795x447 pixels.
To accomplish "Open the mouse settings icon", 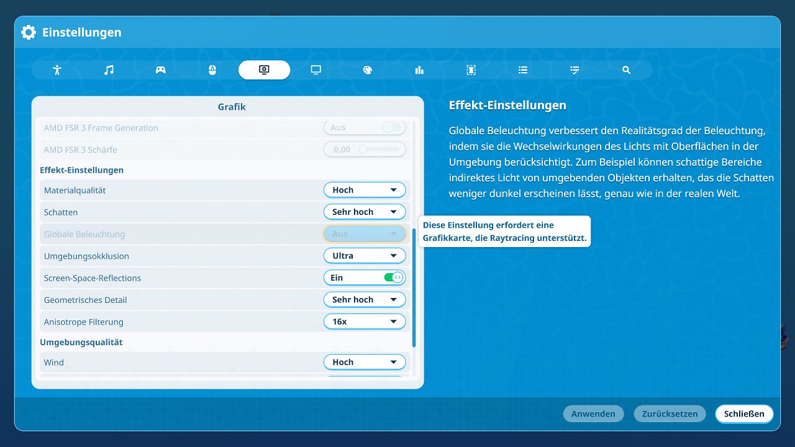I will pos(212,70).
